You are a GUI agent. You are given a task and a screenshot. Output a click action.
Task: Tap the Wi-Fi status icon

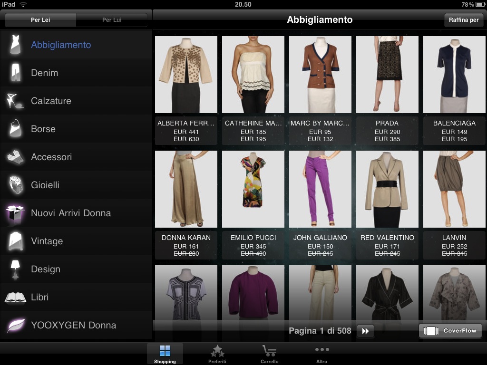pos(23,4)
